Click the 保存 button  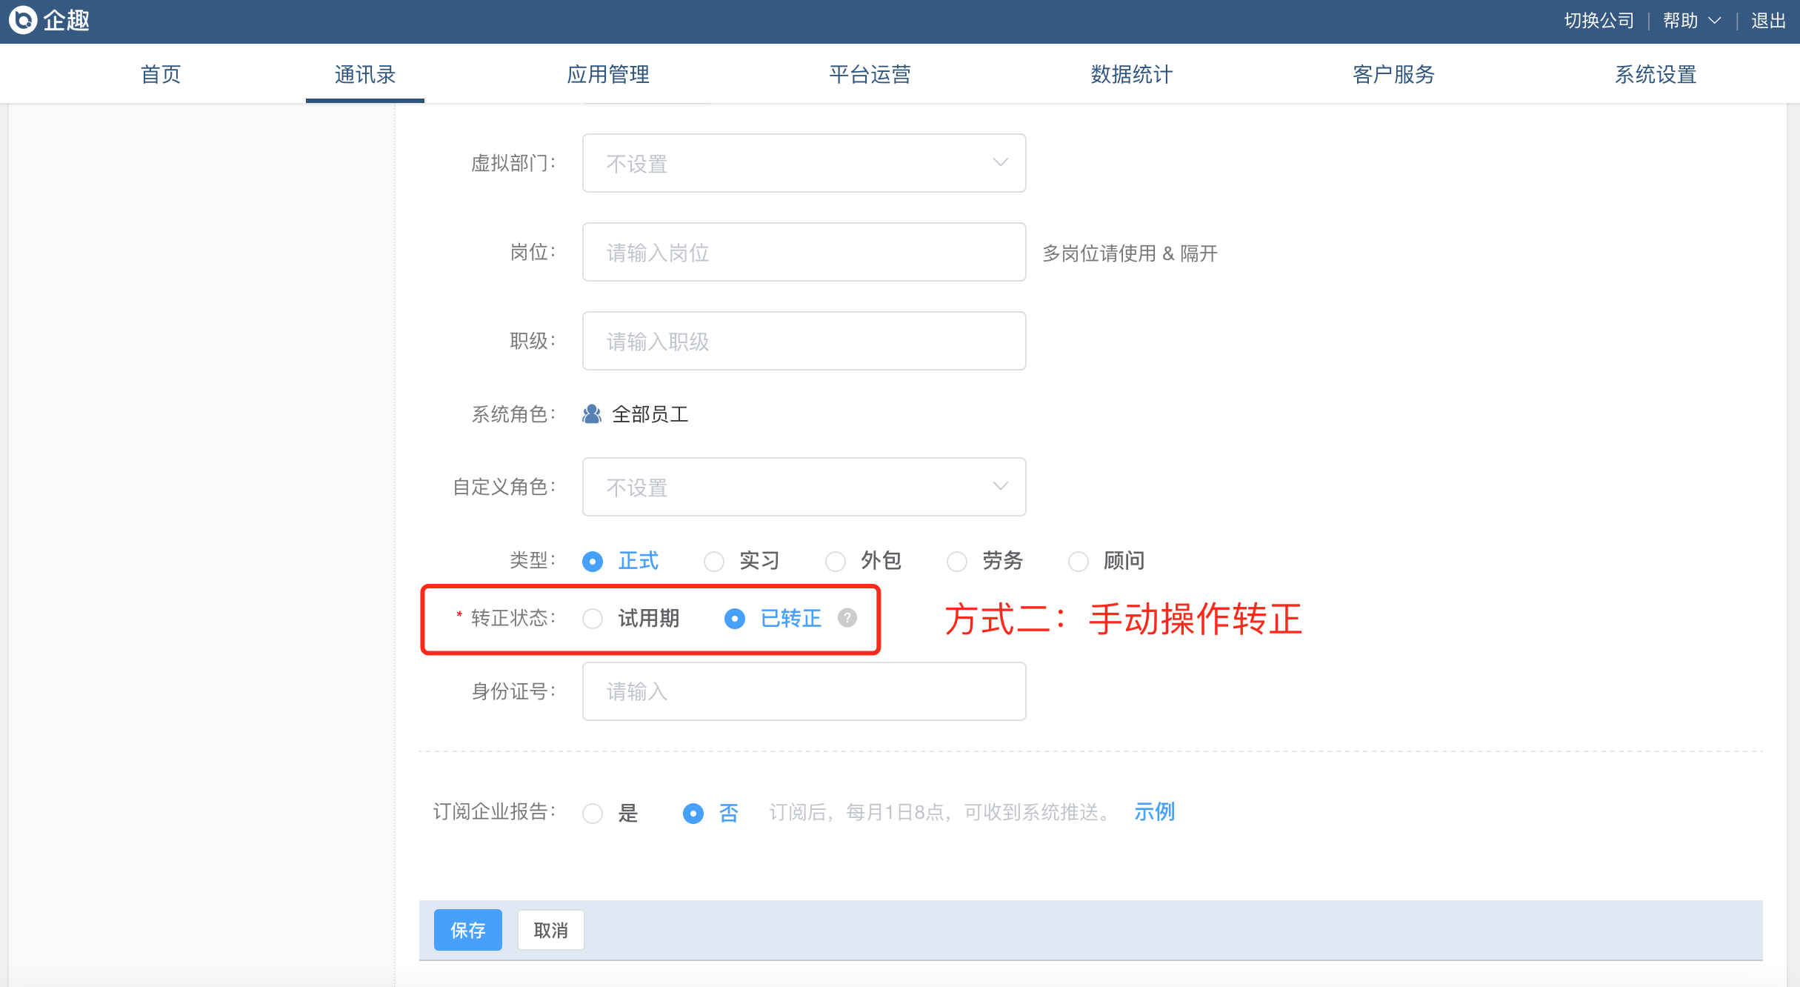[x=467, y=930]
